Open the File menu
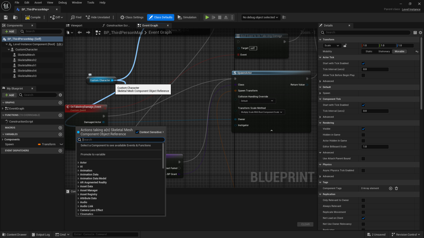Viewport: 424px width, 238px height. point(17,3)
